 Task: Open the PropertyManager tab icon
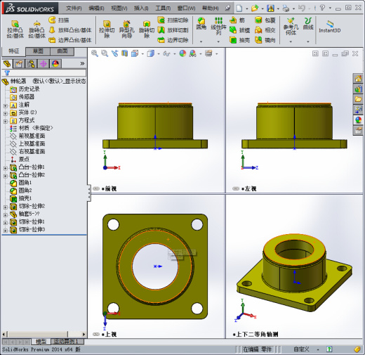pos(19,63)
